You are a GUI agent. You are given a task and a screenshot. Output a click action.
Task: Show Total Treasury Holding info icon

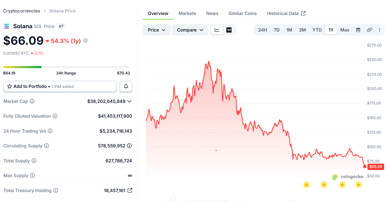point(56,190)
